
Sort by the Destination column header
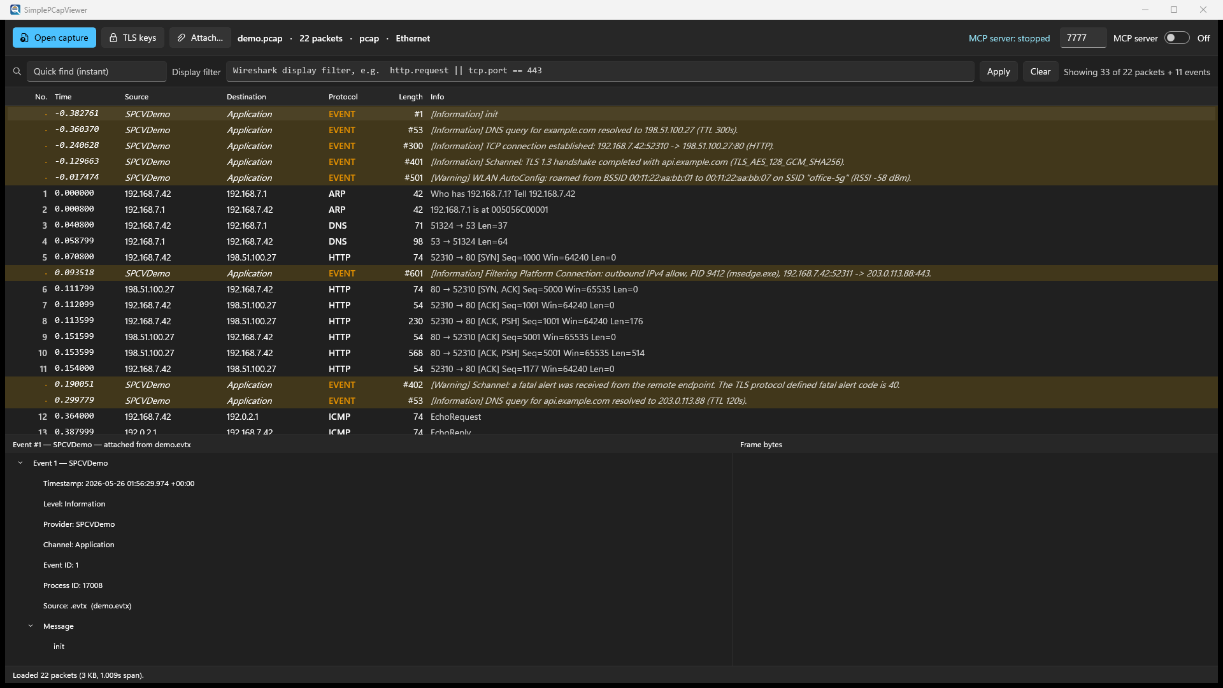point(246,97)
